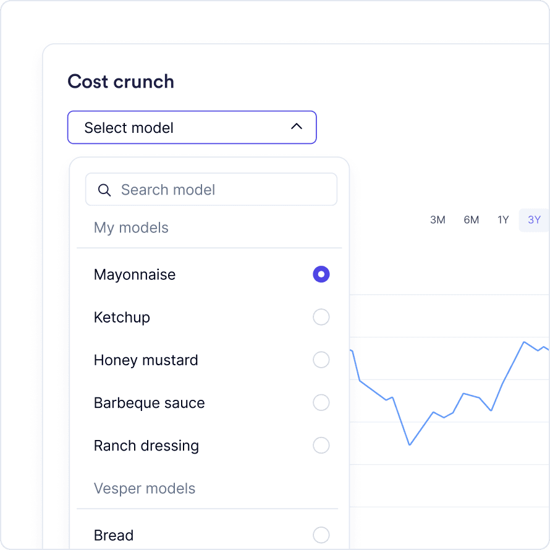Viewport: 550px width, 550px height.
Task: Select the Barbeque sauce radio button
Action: (321, 403)
